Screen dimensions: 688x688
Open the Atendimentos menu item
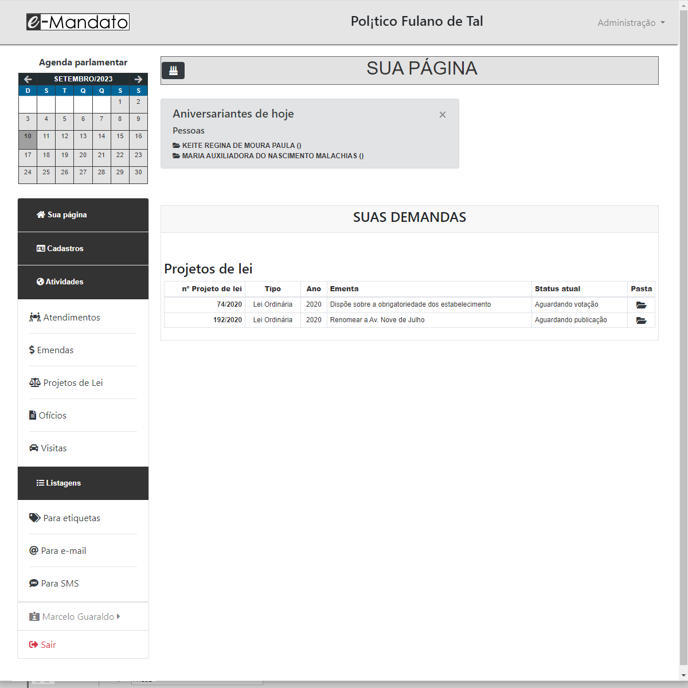[65, 318]
